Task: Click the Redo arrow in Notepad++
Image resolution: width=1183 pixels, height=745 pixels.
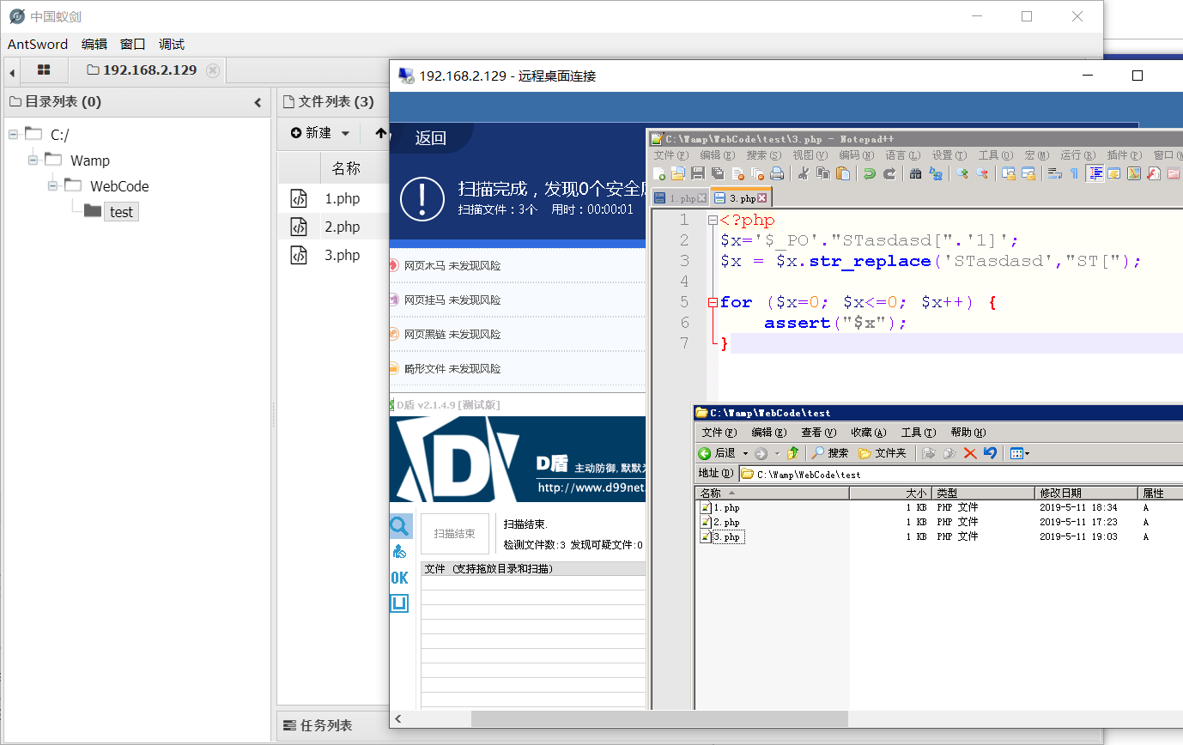Action: [x=889, y=173]
